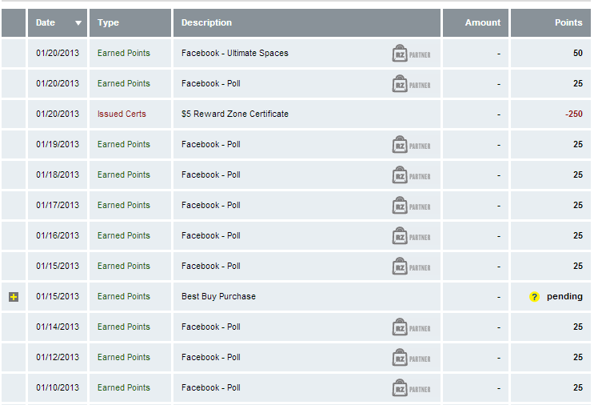Screen dimensions: 598x405
Task: Click Earned Points in Best Buy Purchase row
Action: 124,296
